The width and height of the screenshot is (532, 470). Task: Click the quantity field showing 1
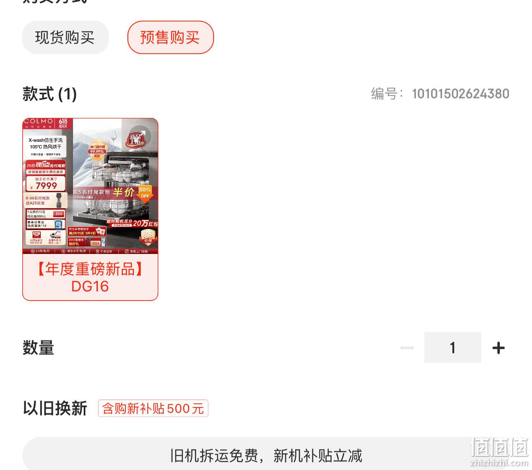click(x=452, y=348)
